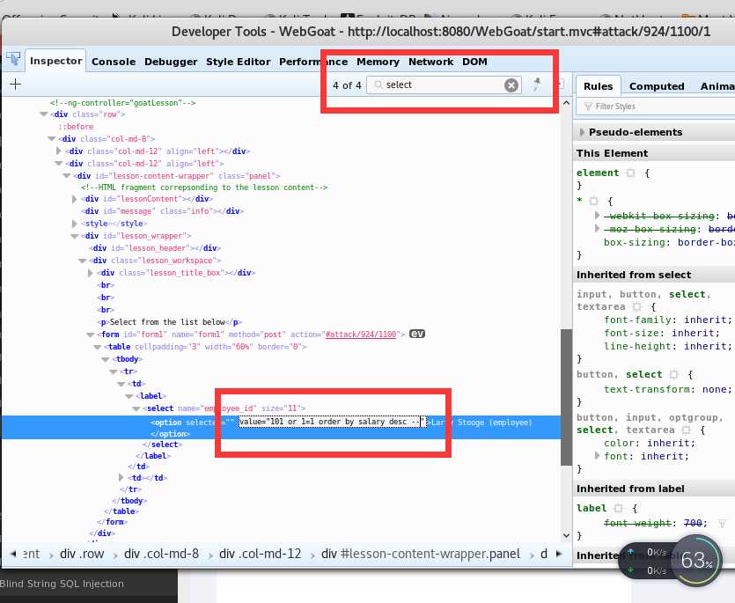Click the highlighter icon after 'button, input, optgroup, select, textarea'
The image size is (735, 603).
coord(686,430)
